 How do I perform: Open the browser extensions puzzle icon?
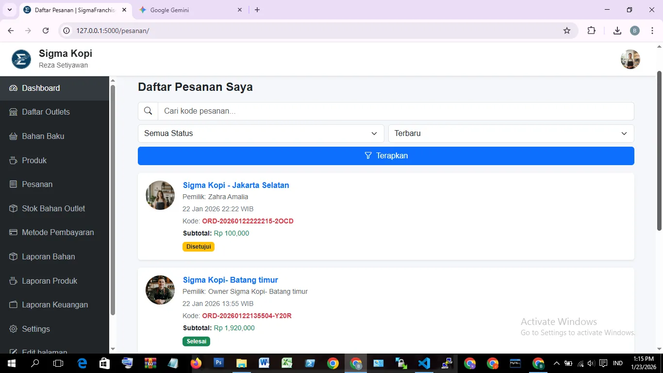(591, 31)
